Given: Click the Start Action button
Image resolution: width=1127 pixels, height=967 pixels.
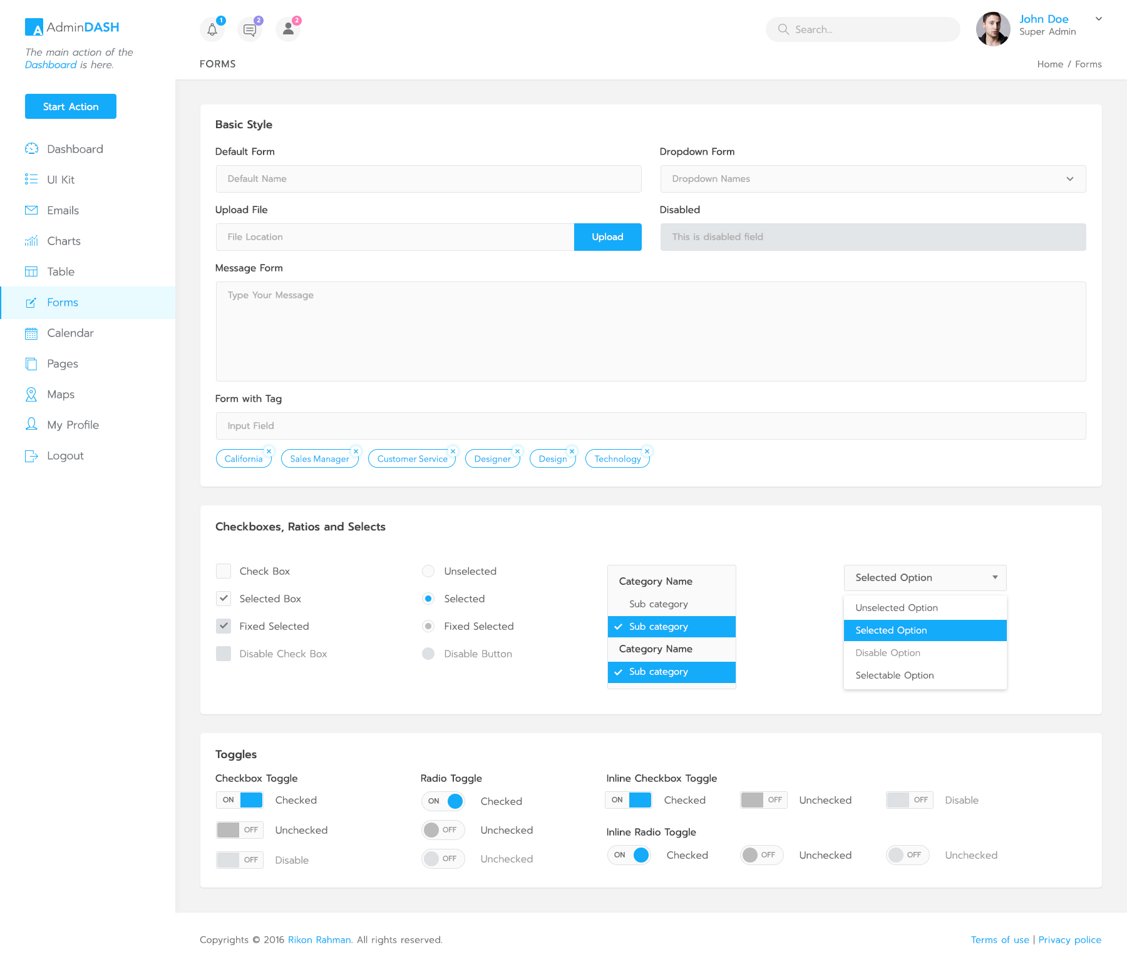Looking at the screenshot, I should coord(71,106).
